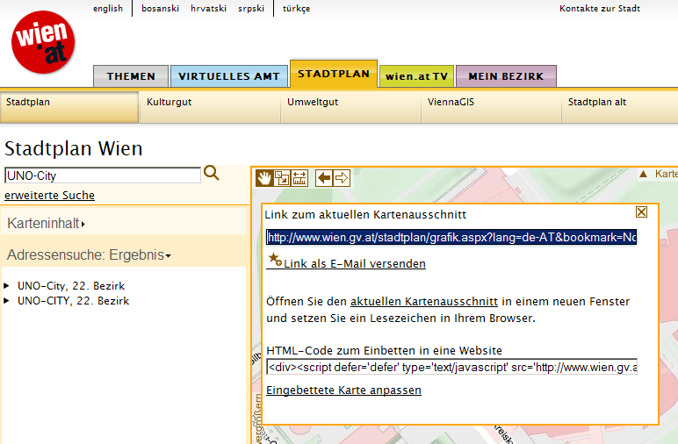Close the link dialog

pyautogui.click(x=641, y=212)
